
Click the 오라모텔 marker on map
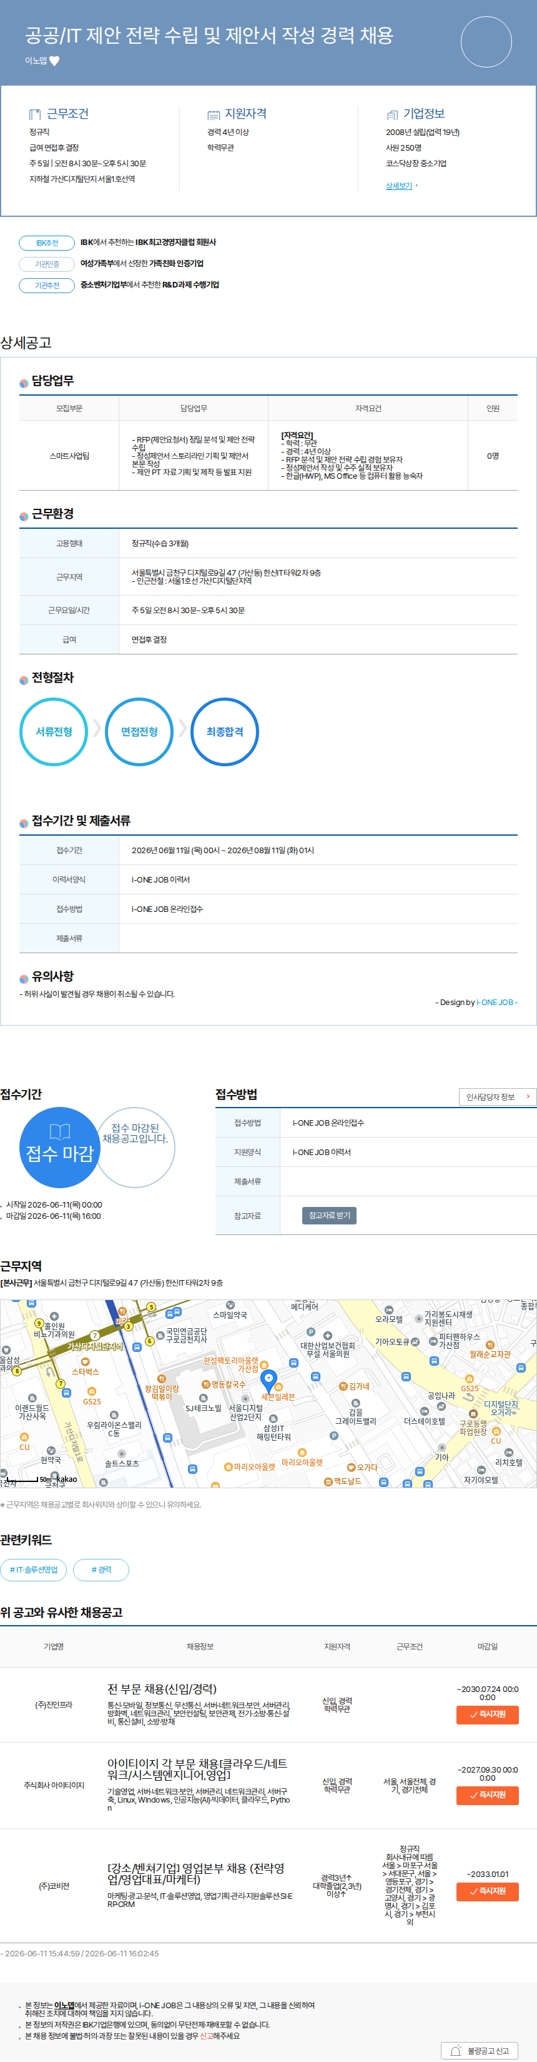(389, 1309)
